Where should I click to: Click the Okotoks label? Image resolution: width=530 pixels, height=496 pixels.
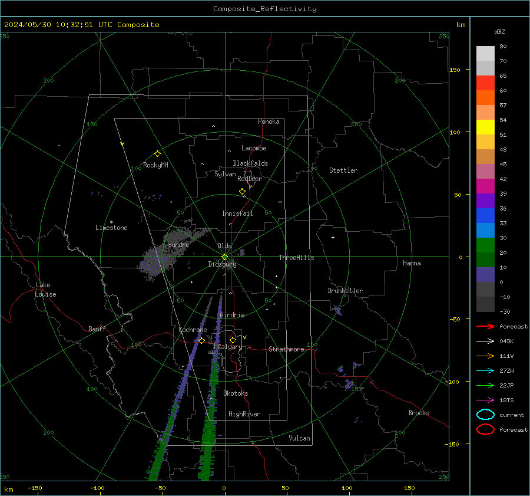(236, 393)
